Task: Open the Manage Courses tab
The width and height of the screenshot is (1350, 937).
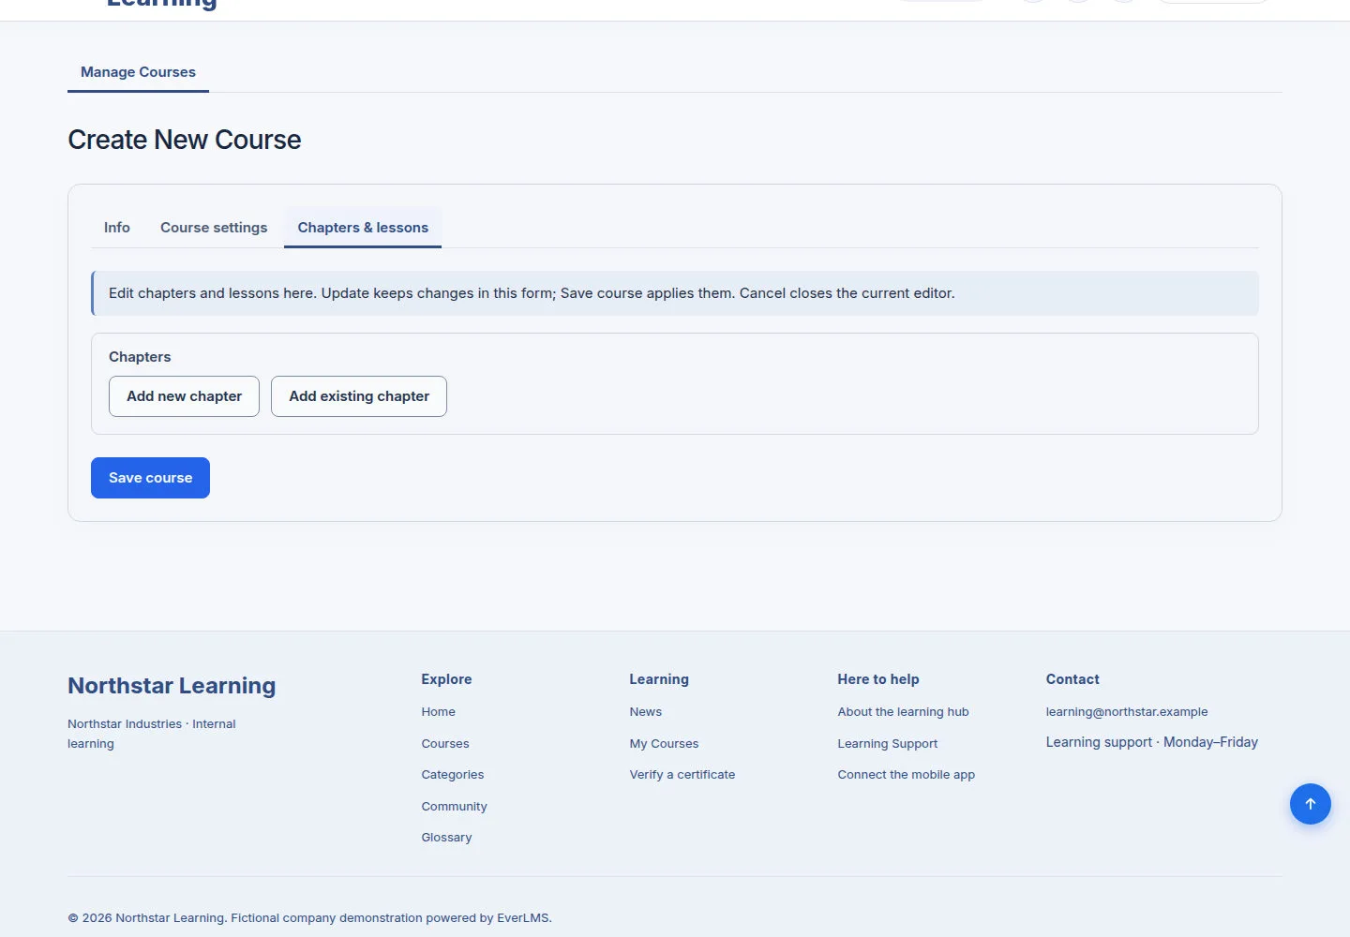Action: 138,72
